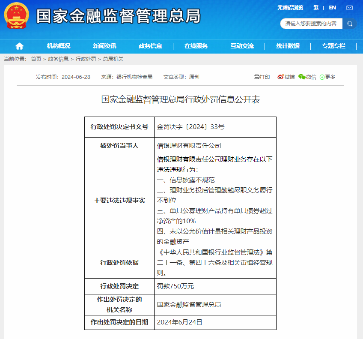
Task: Open the 专题专栏 menu
Action: (x=333, y=46)
